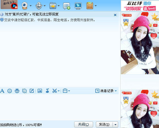Image resolution: width=159 pixels, height=128 pixels.
Task: Click the LV6 diamond badge on lower show
Action: (127, 93)
